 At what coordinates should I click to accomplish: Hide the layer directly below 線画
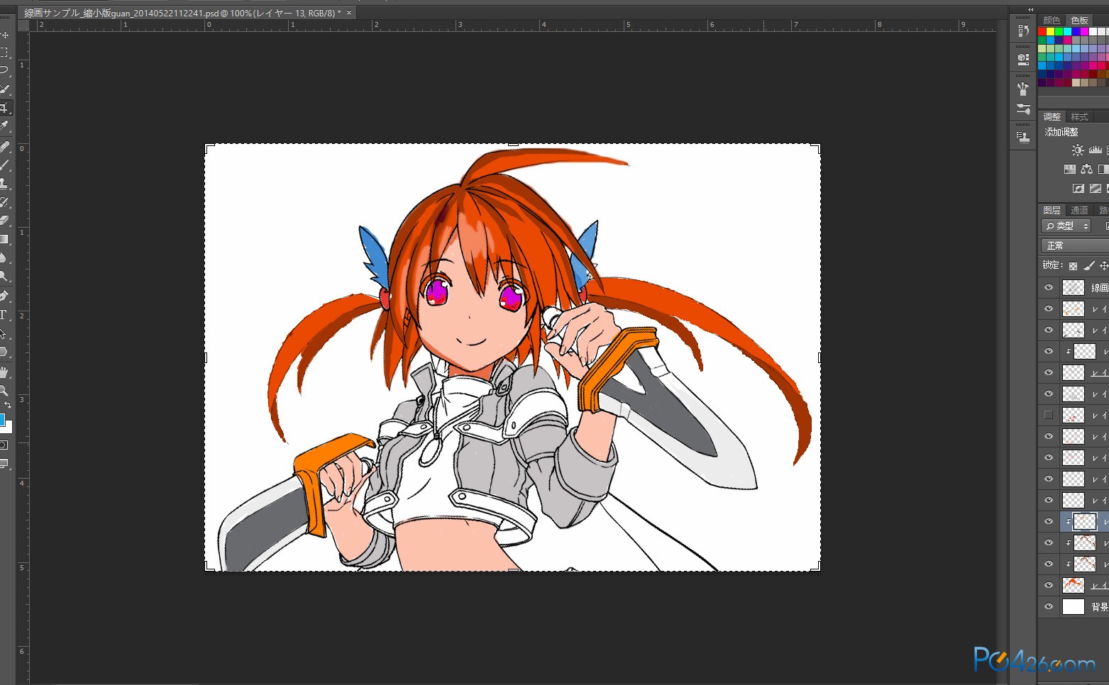pos(1049,308)
